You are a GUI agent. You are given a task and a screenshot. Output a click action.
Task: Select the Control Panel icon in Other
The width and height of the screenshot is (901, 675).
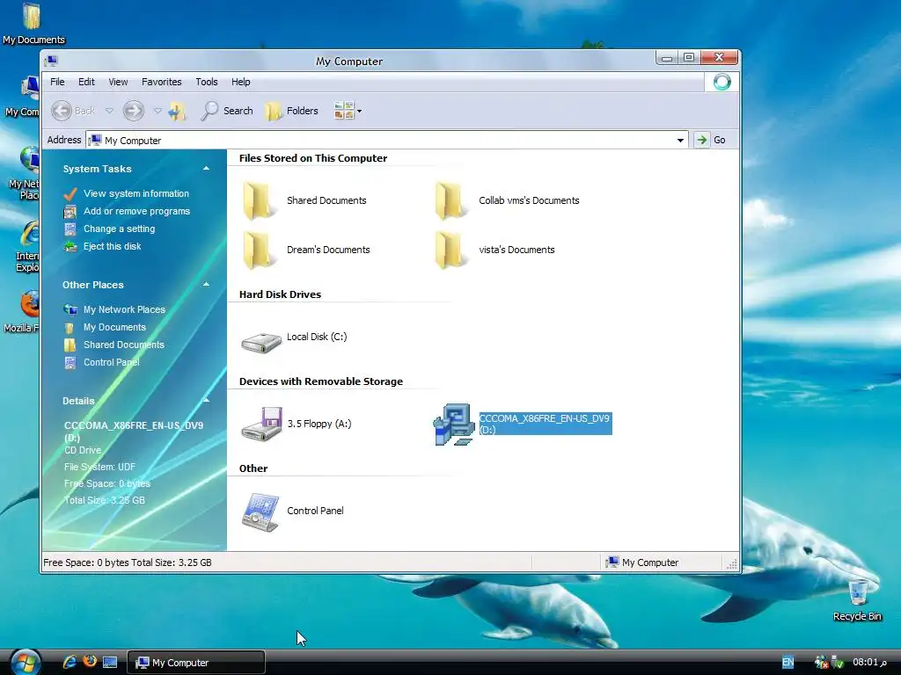coord(260,512)
